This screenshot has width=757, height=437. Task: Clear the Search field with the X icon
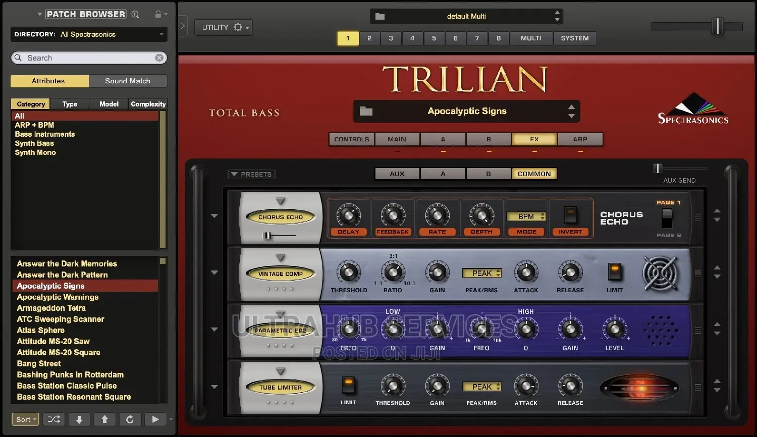coord(159,58)
